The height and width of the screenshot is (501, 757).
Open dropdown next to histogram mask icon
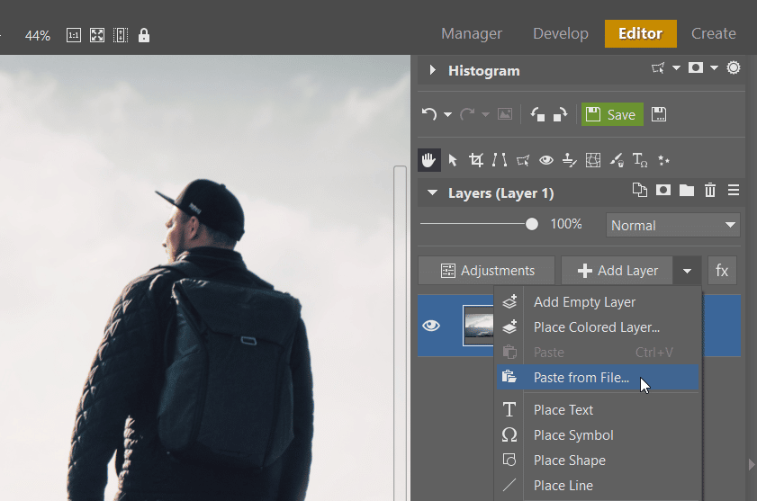(x=714, y=68)
